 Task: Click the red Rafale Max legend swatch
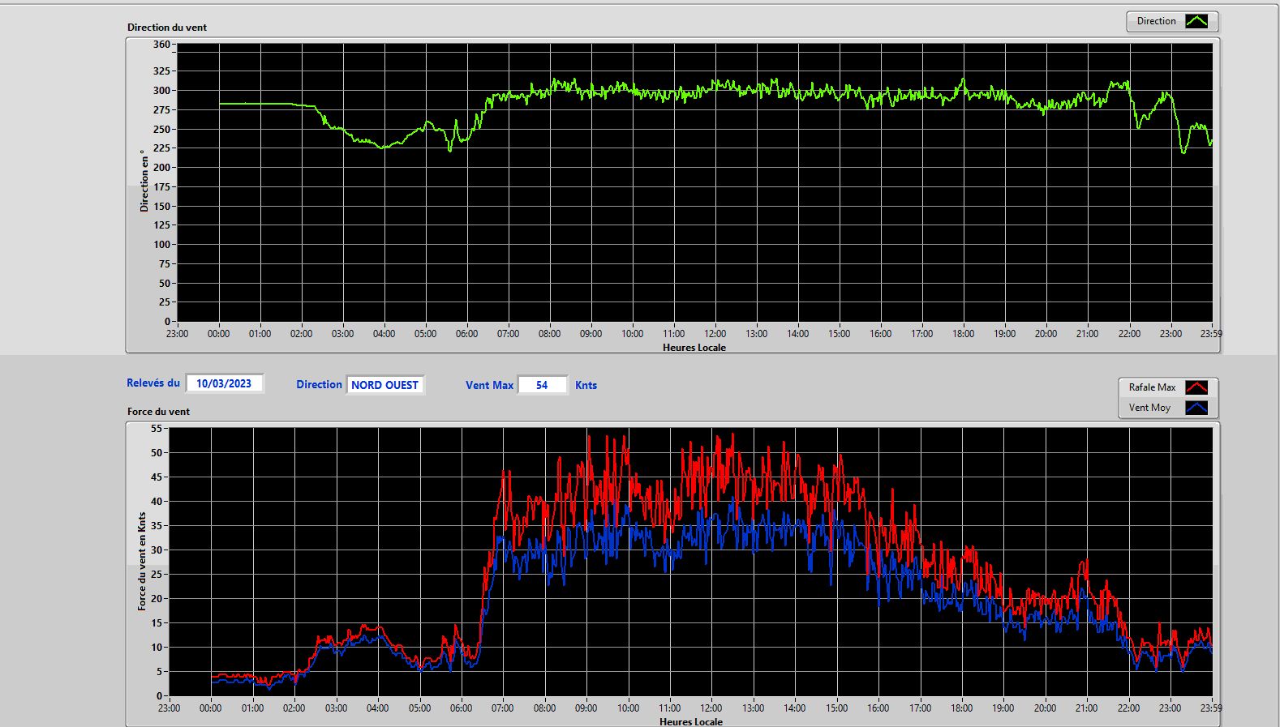(x=1196, y=387)
